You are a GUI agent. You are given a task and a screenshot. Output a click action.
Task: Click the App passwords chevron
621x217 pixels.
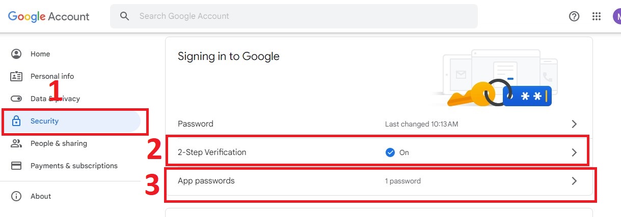tap(574, 181)
